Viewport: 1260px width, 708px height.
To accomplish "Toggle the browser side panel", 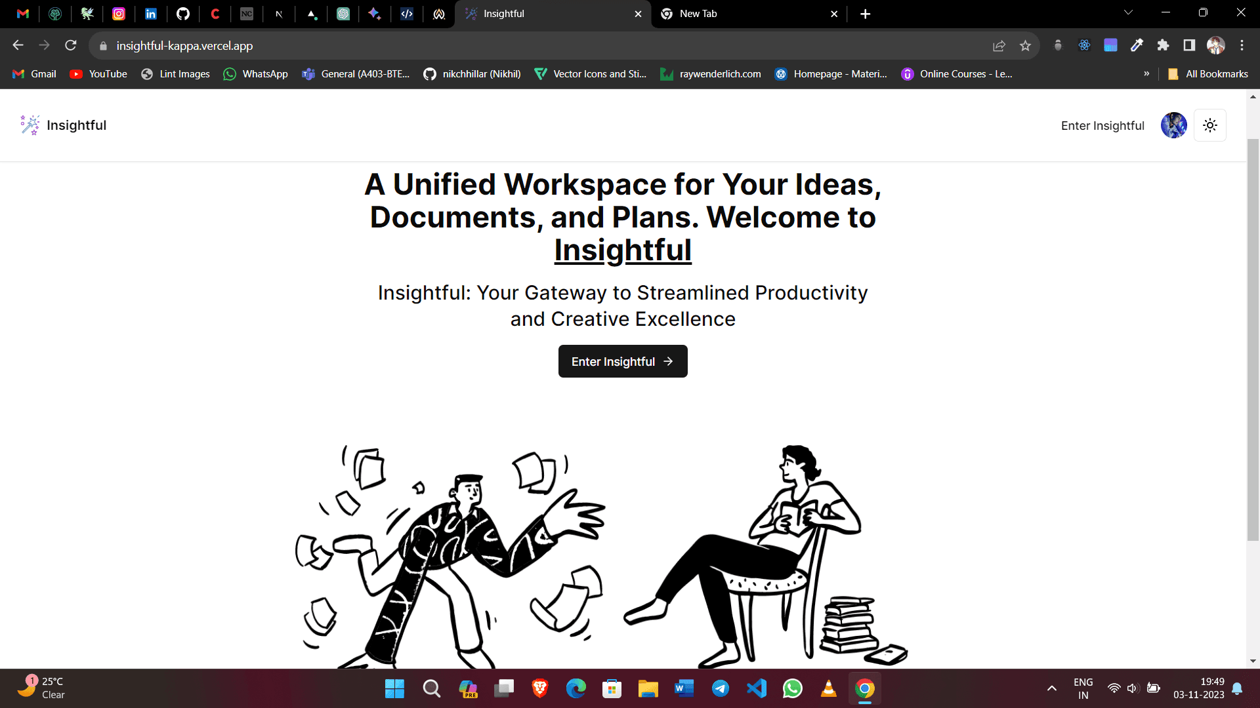I will 1189,45.
